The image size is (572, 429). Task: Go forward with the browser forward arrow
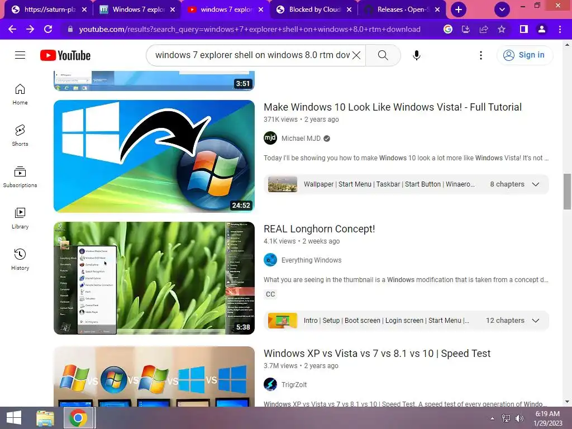pos(30,29)
